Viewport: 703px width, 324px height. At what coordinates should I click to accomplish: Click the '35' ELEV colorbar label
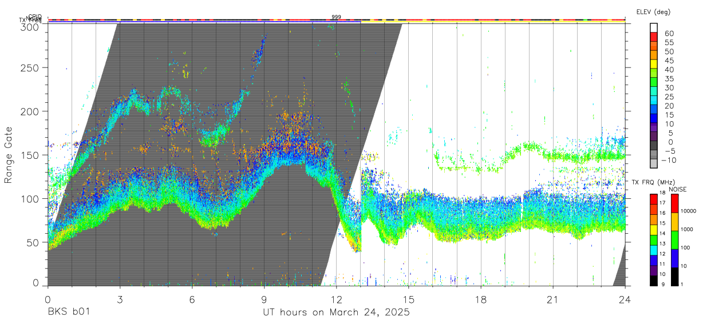669,79
